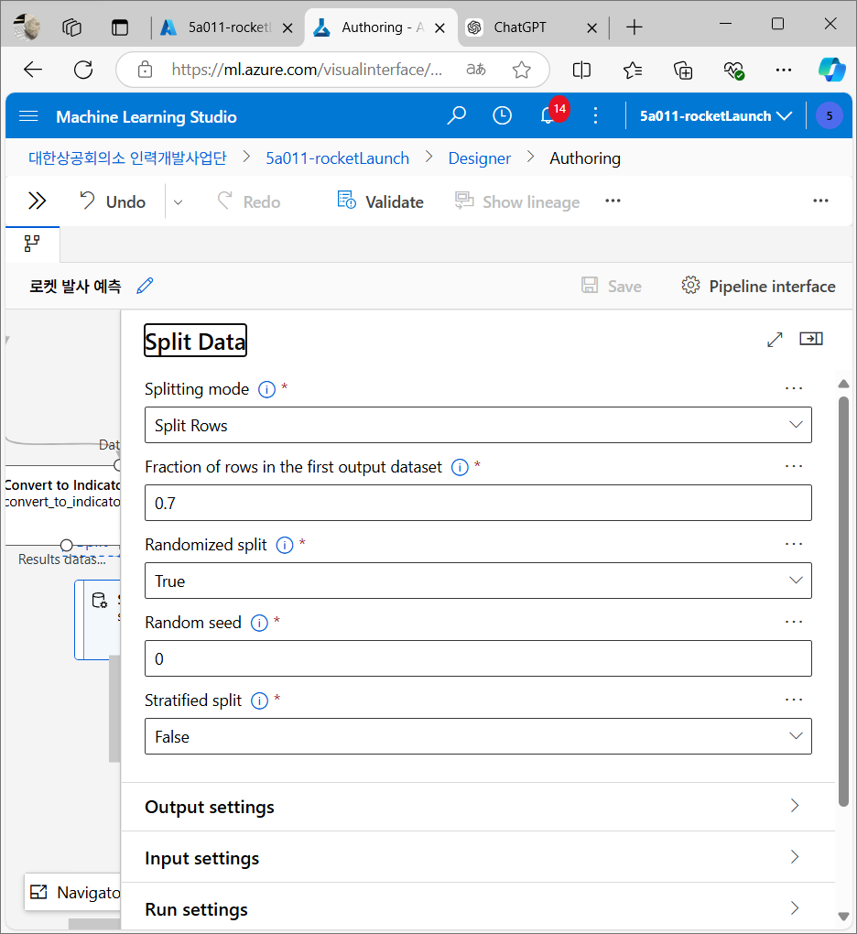Expand the Split Data panel to fullscreen
This screenshot has height=934, width=857.
775,340
